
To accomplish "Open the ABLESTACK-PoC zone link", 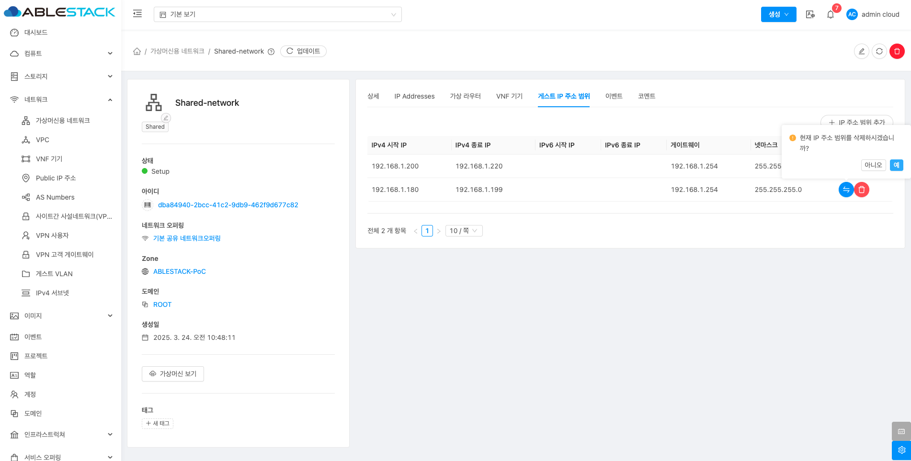I will [179, 271].
